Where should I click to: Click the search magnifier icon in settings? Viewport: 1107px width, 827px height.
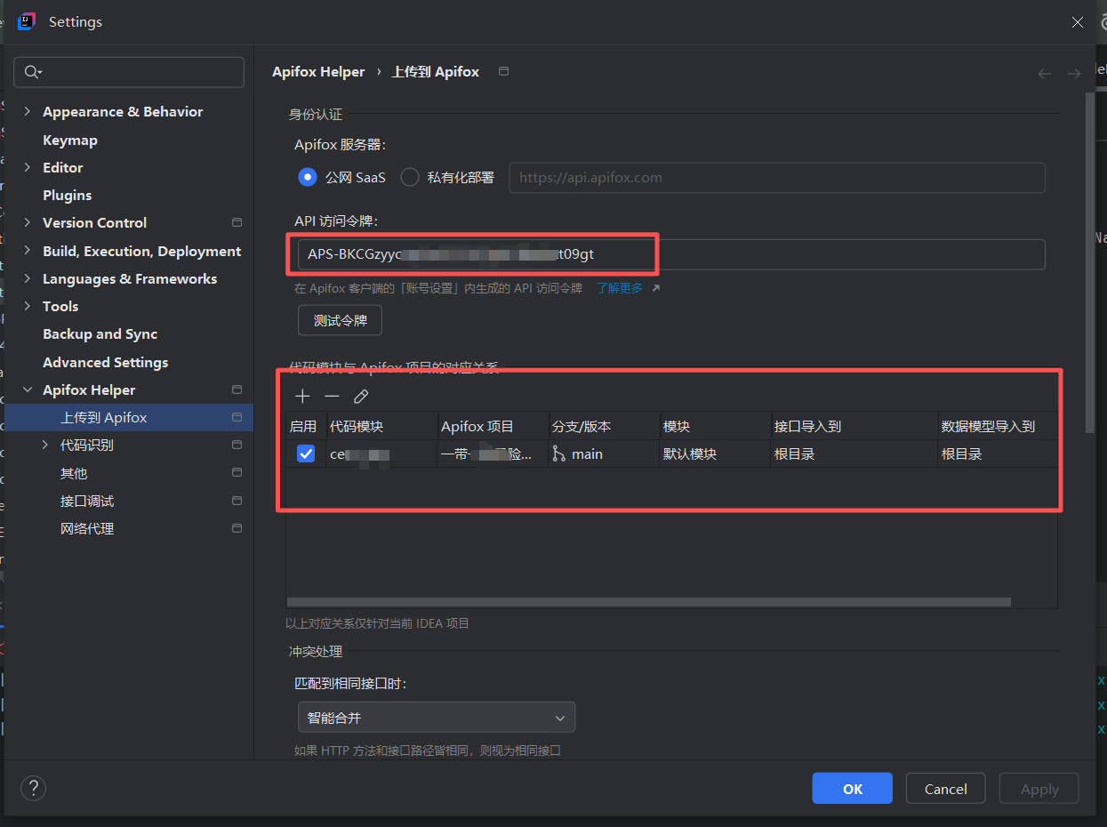[x=33, y=72]
